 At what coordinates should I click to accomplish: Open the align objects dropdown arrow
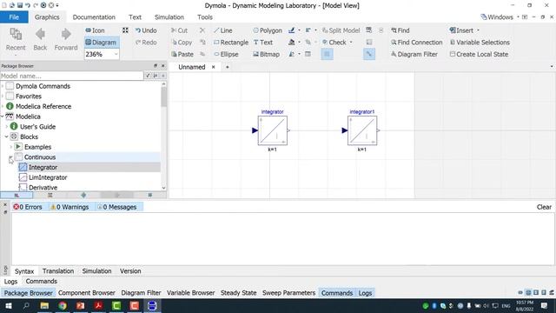[315, 30]
